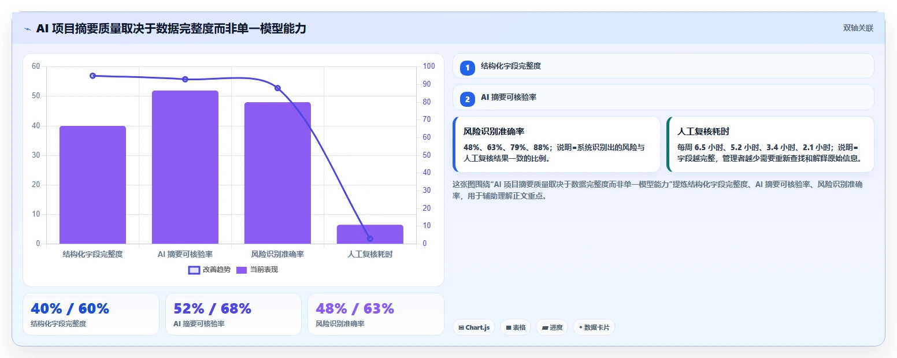This screenshot has width=897, height=358.
Task: Click the 数据卡片 tag
Action: (594, 327)
